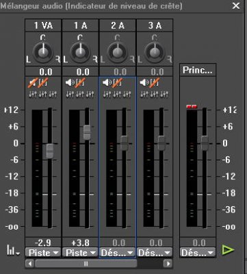Viewport: 247px width, 274px height.
Task: Click the horizontal scrollbar thumb
Action: [86, 264]
